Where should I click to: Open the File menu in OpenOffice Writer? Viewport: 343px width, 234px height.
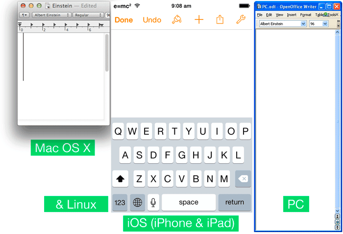(259, 15)
